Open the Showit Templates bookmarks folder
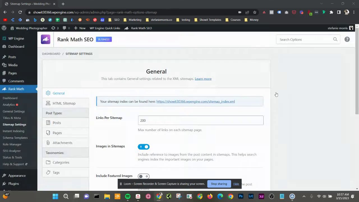 208,20
